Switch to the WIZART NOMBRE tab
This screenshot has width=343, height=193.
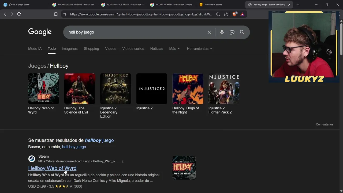point(171,5)
